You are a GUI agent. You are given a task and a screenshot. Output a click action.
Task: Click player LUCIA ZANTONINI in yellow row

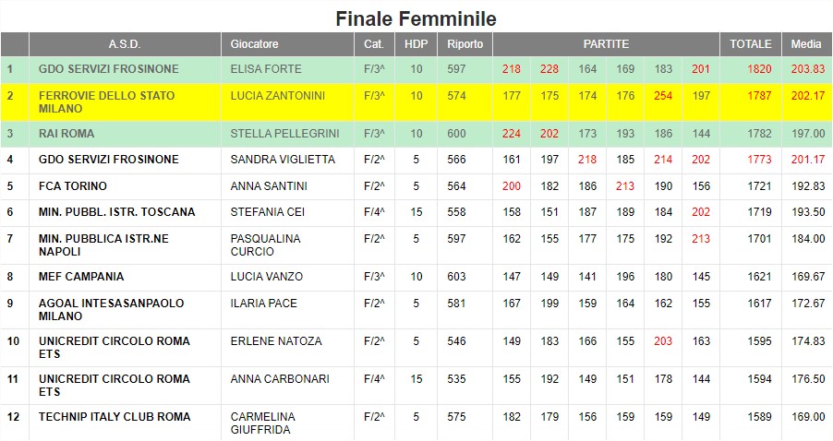click(277, 96)
